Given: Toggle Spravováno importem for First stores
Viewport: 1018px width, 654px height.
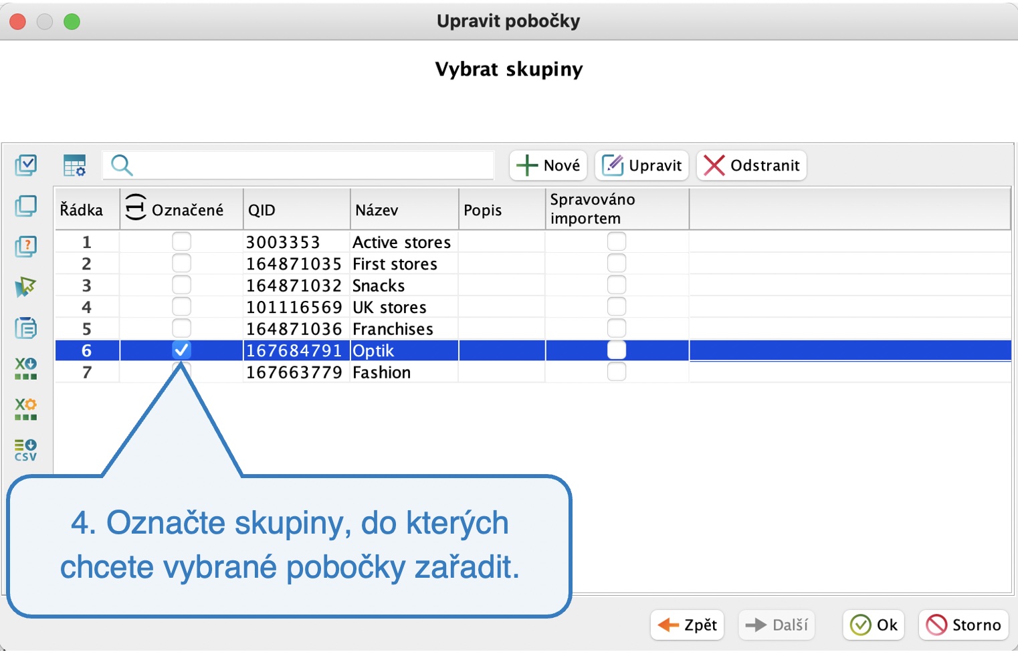Looking at the screenshot, I should (617, 263).
